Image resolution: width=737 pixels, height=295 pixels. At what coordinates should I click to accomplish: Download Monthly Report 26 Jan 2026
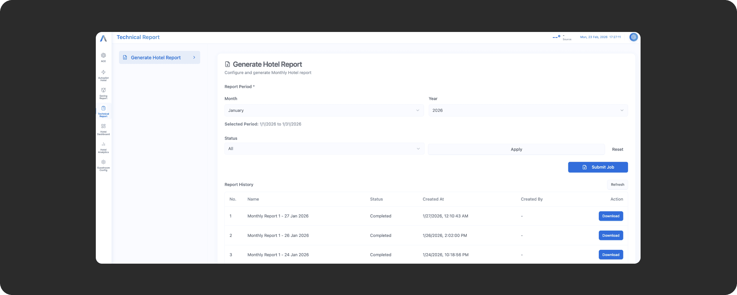[x=610, y=235]
